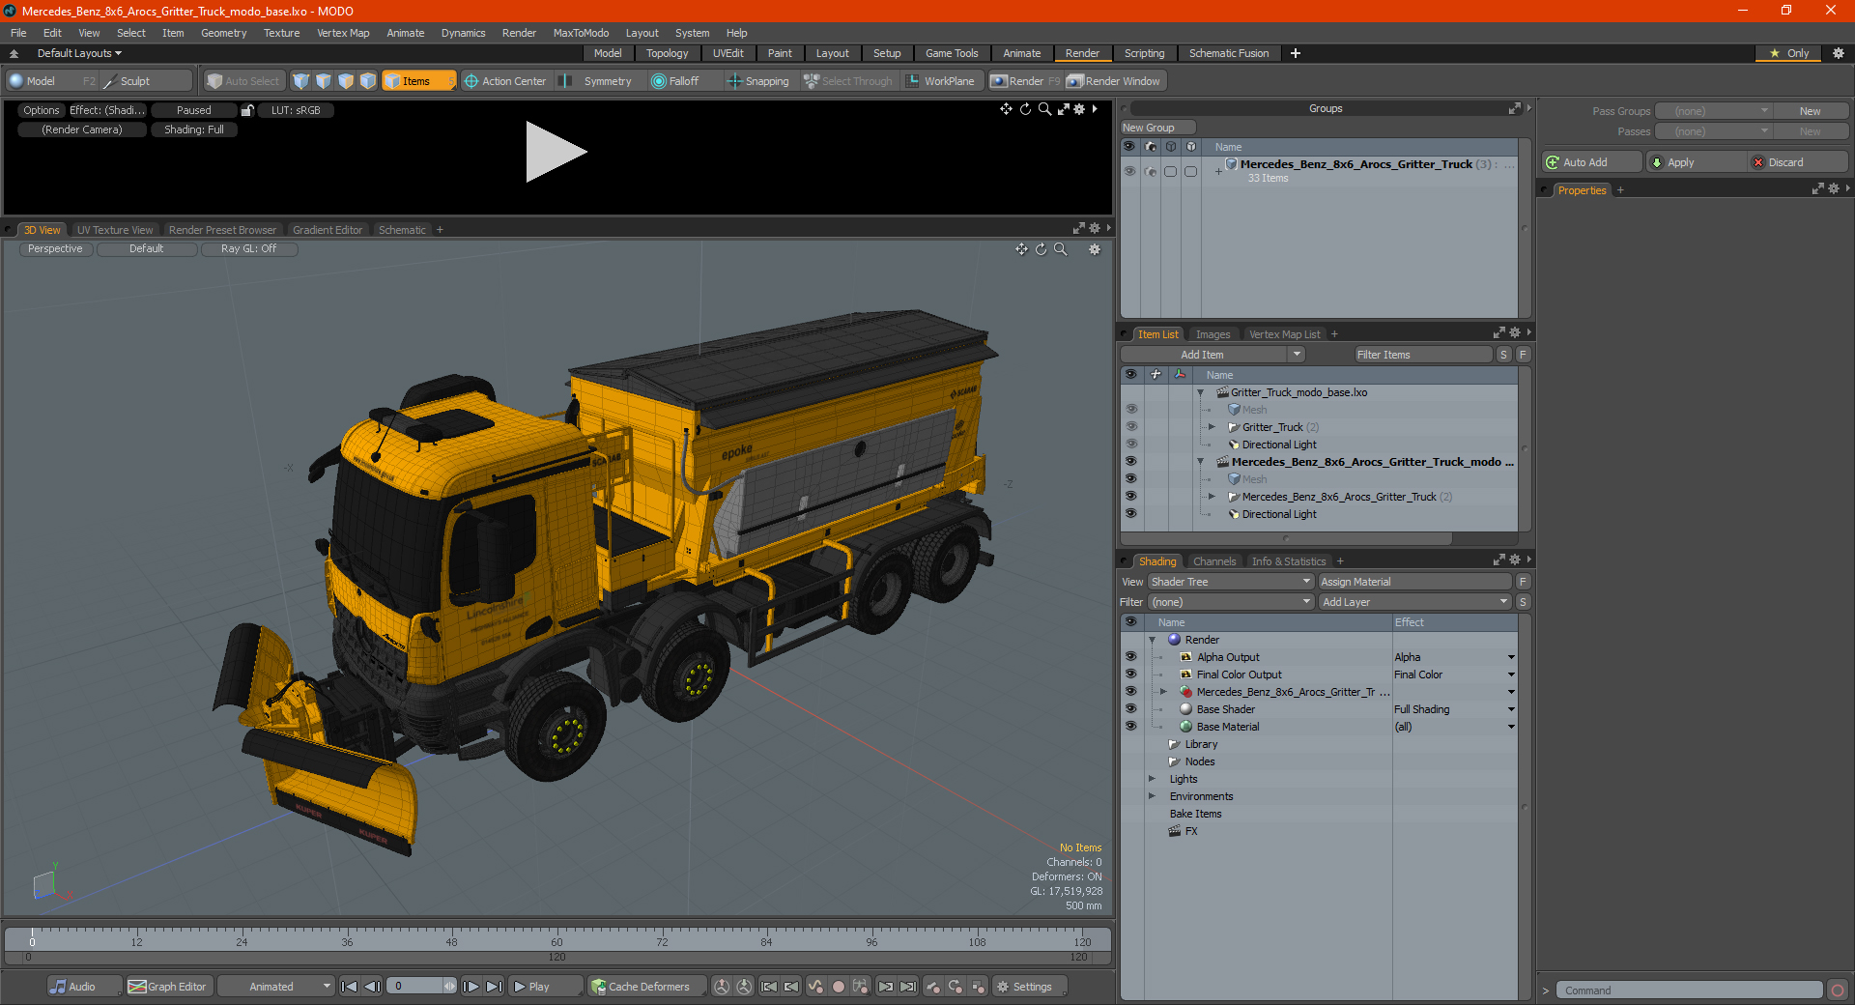The height and width of the screenshot is (1005, 1855).
Task: Select Edges selection mode cube icon
Action: 324,81
